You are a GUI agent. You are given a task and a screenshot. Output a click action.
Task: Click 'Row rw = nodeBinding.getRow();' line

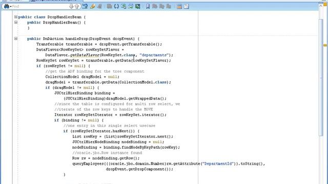tap(106, 158)
